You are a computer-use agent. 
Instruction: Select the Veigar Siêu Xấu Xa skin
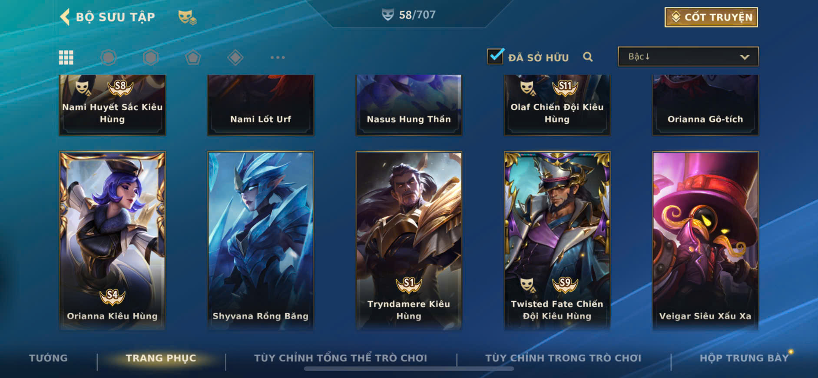(x=705, y=241)
